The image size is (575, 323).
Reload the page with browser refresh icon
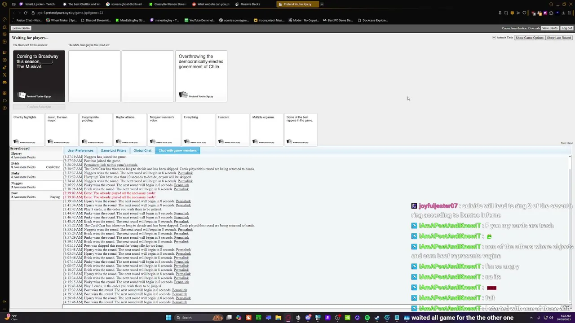26,13
